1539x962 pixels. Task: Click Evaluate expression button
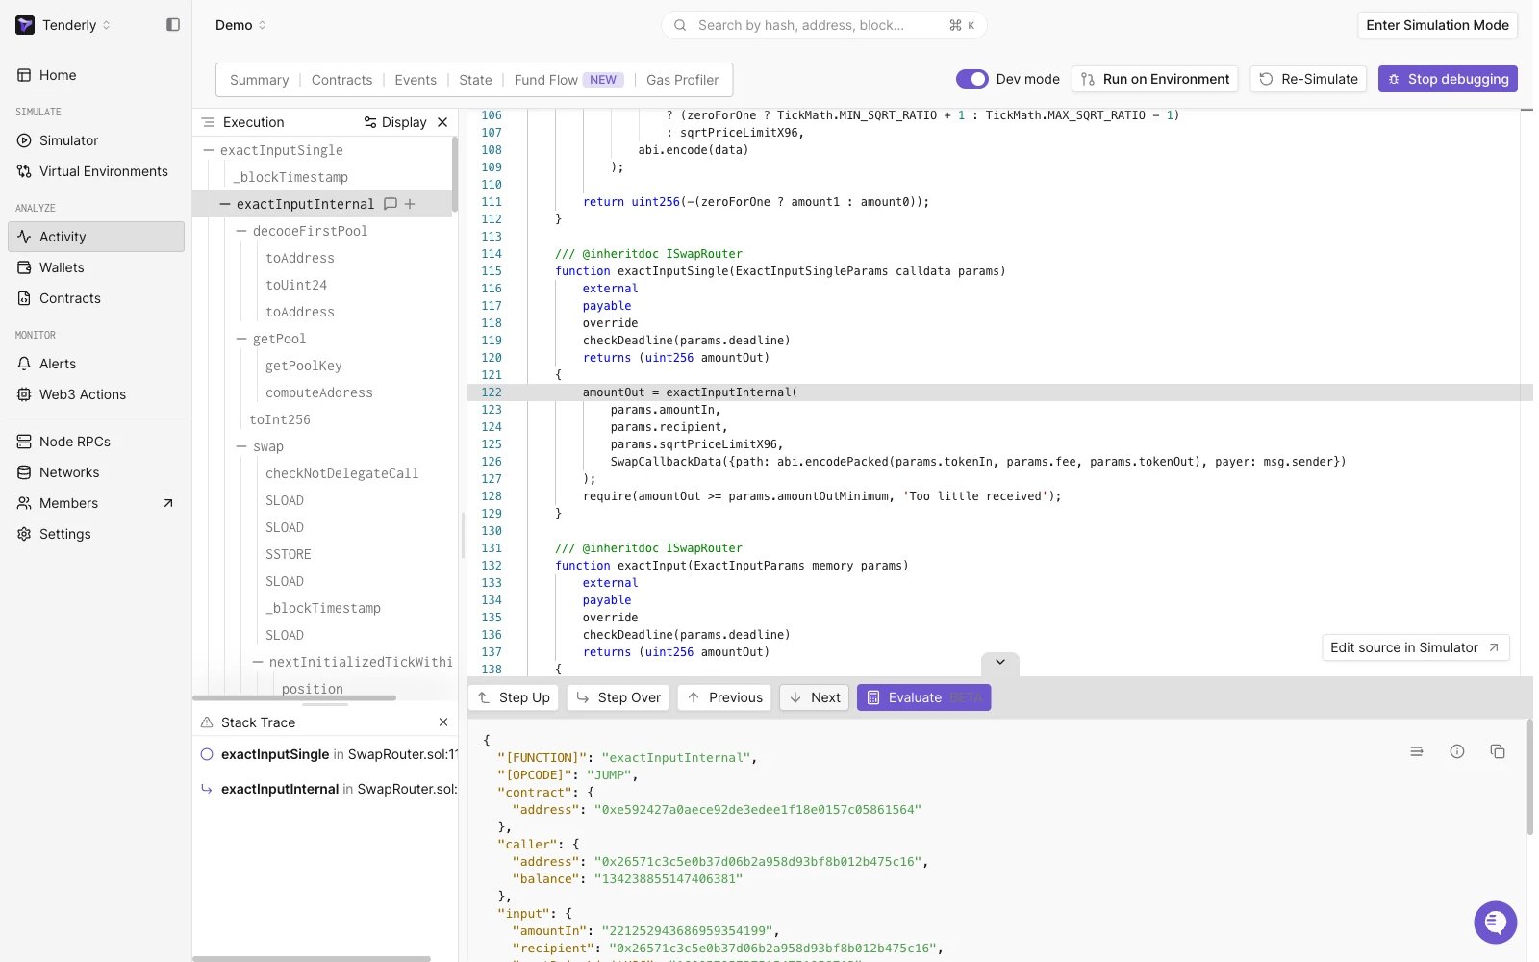(x=923, y=697)
